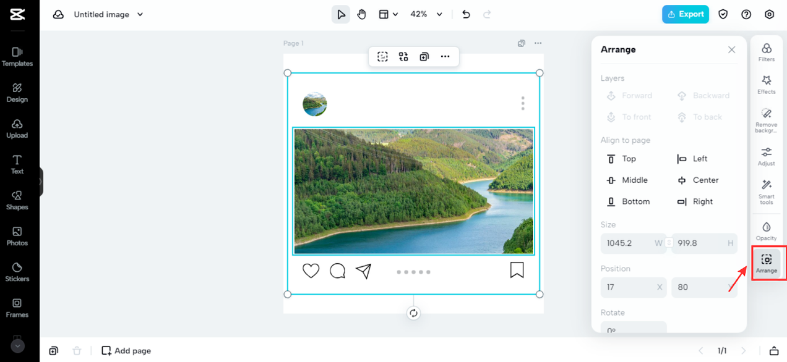This screenshot has width=787, height=362.
Task: Align selection to Bottom of page
Action: tap(628, 201)
